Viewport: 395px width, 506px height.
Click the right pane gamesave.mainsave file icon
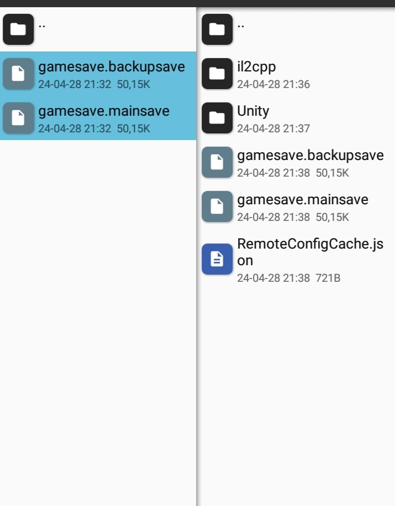click(217, 206)
